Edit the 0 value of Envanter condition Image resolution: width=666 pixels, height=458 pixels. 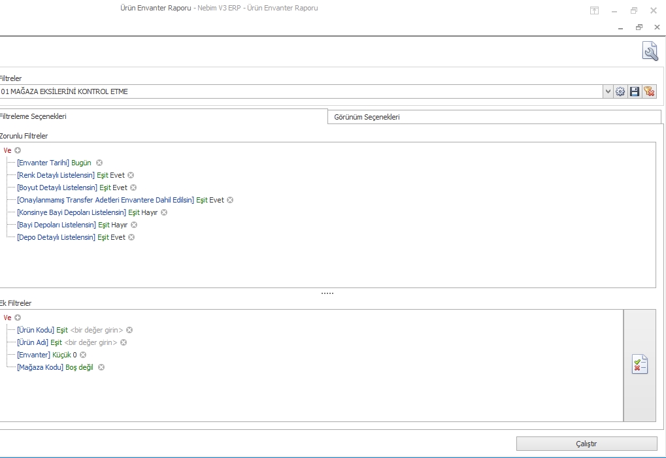point(75,355)
